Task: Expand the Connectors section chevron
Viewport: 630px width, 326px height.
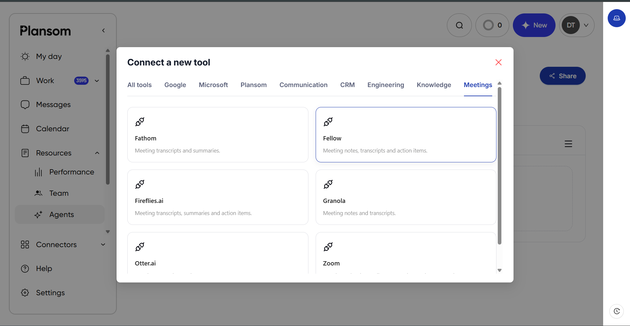Action: point(103,244)
